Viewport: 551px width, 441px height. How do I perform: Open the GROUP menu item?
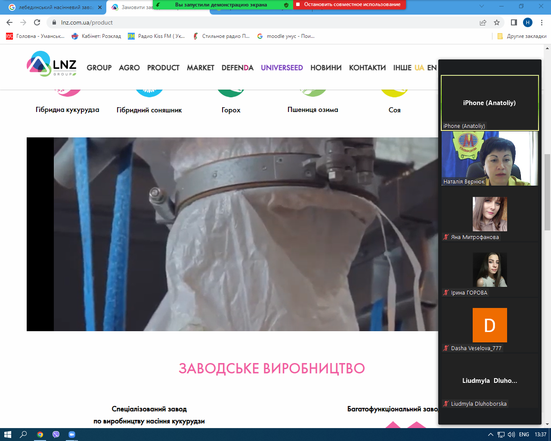click(x=99, y=68)
